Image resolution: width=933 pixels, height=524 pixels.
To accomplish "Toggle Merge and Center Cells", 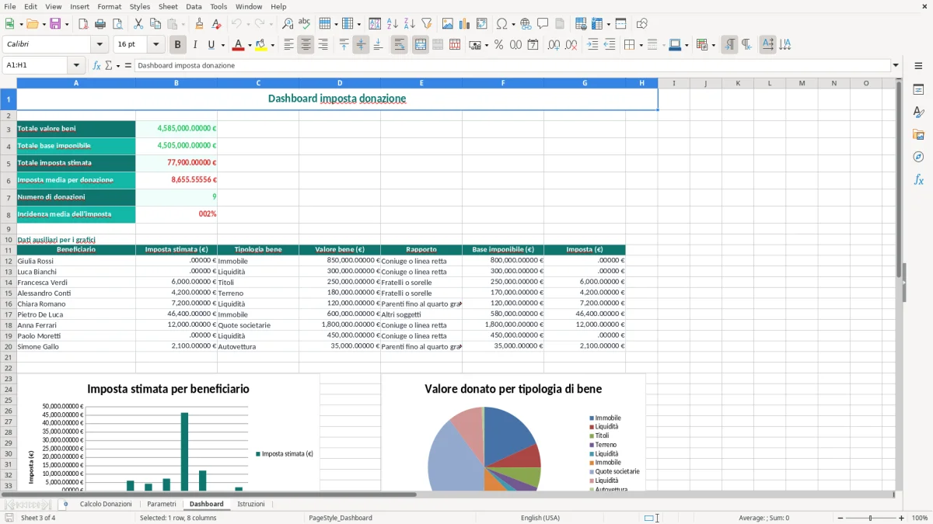I will pyautogui.click(x=421, y=45).
